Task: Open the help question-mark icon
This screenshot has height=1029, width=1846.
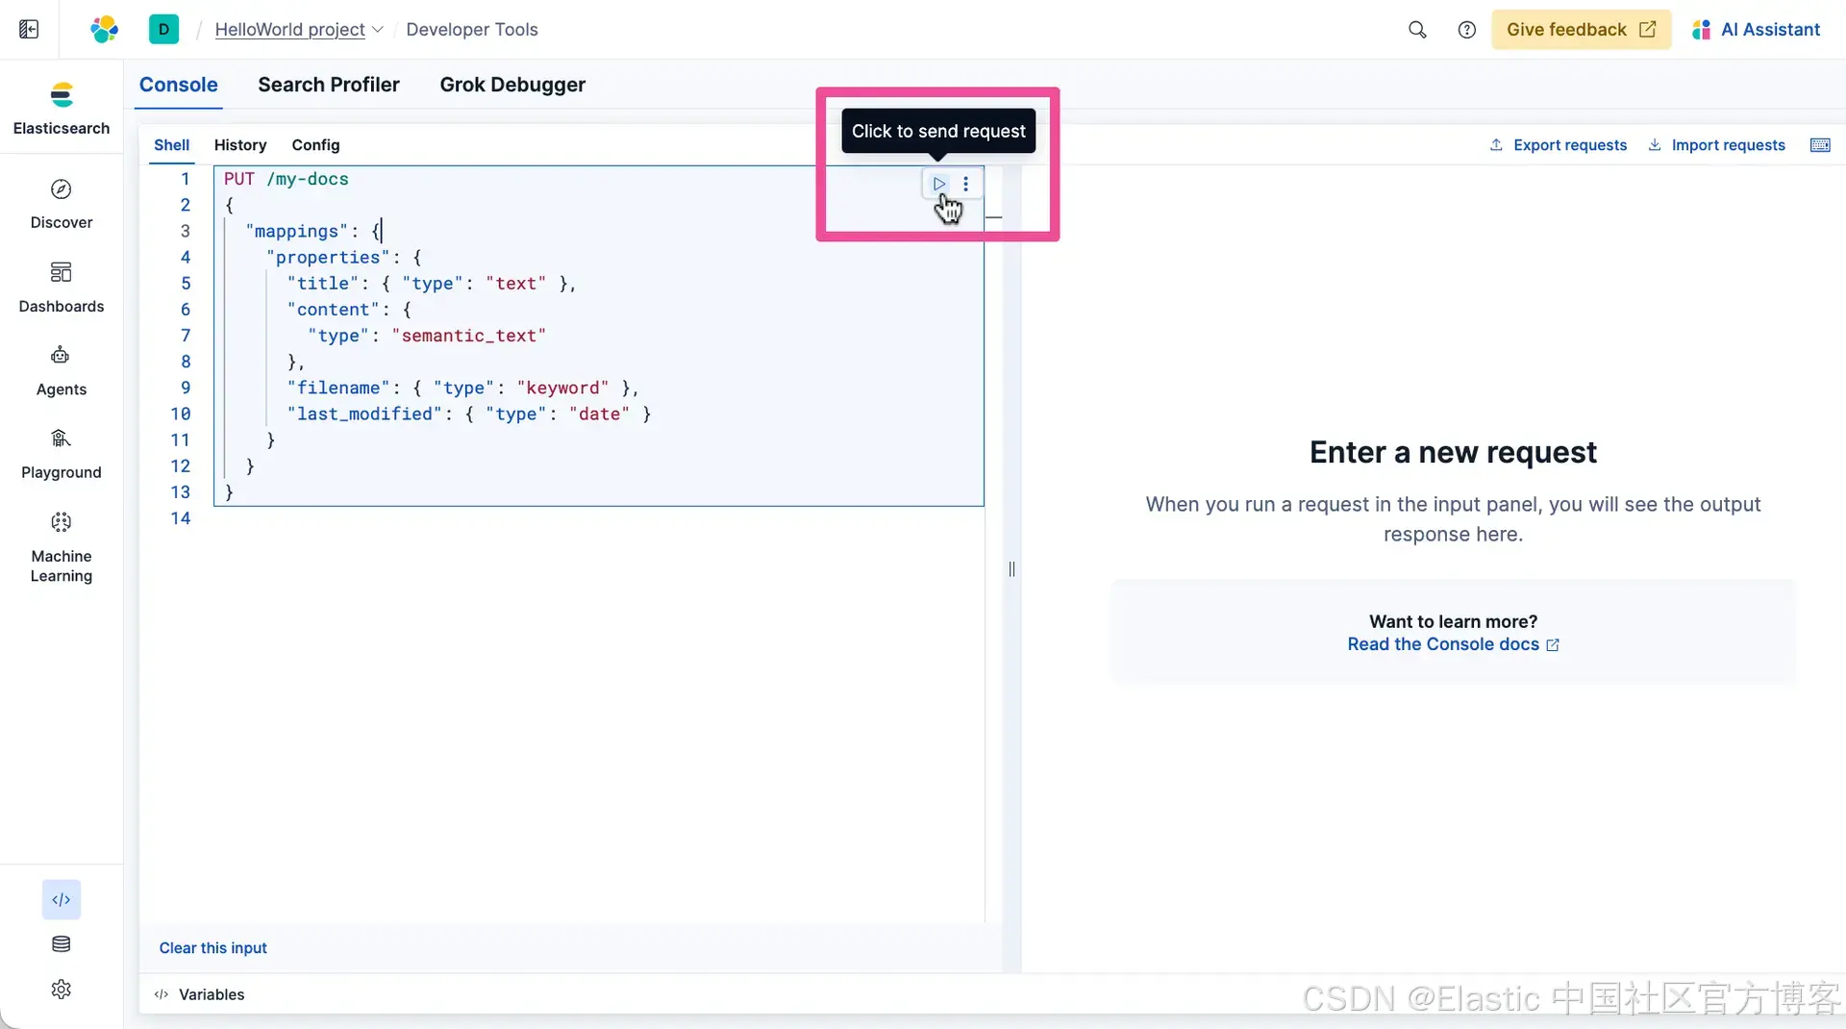Action: coord(1466,30)
